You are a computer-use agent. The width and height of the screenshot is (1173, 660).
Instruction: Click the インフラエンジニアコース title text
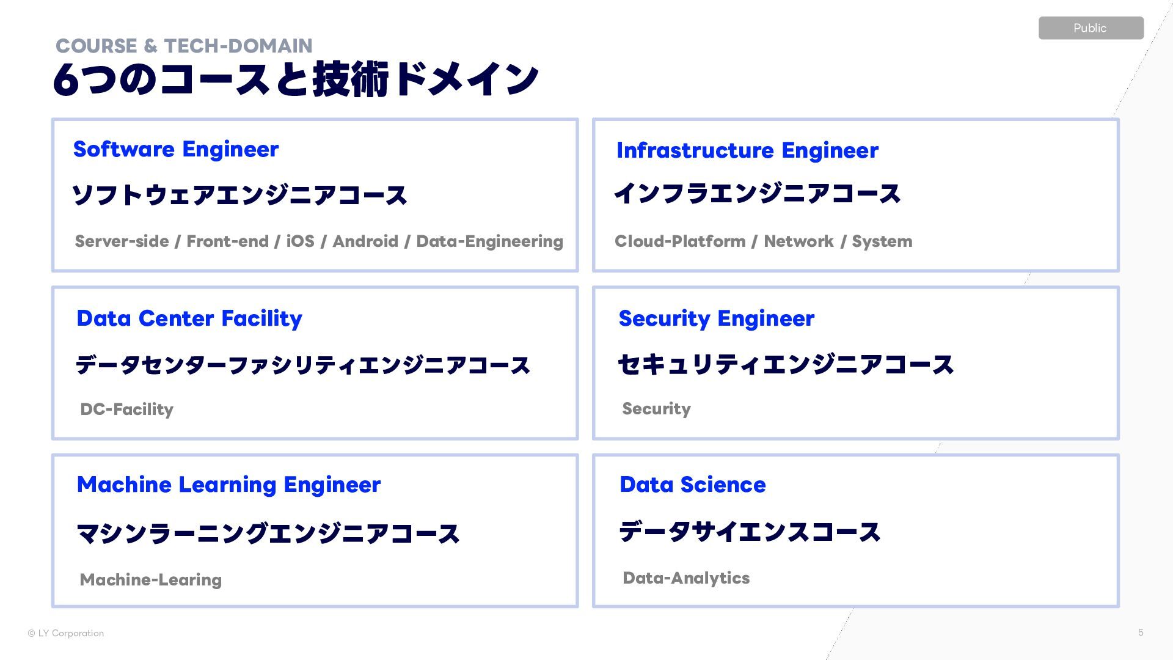(757, 194)
